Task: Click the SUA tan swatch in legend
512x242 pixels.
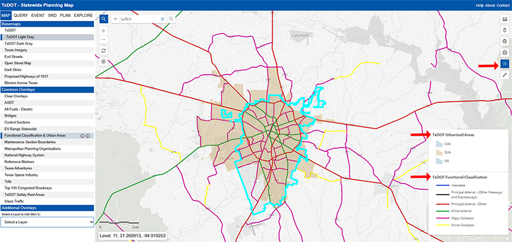Action: tap(439, 152)
